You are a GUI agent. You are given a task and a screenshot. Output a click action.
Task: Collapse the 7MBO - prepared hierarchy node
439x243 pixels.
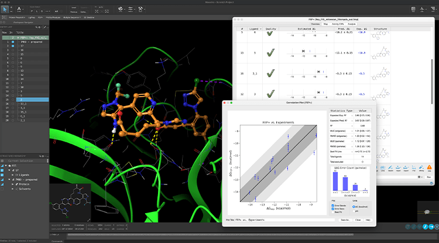9,180
